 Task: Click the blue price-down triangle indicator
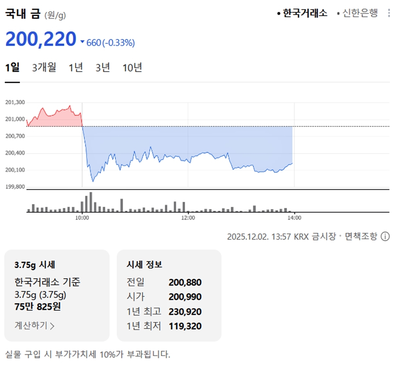coord(82,42)
